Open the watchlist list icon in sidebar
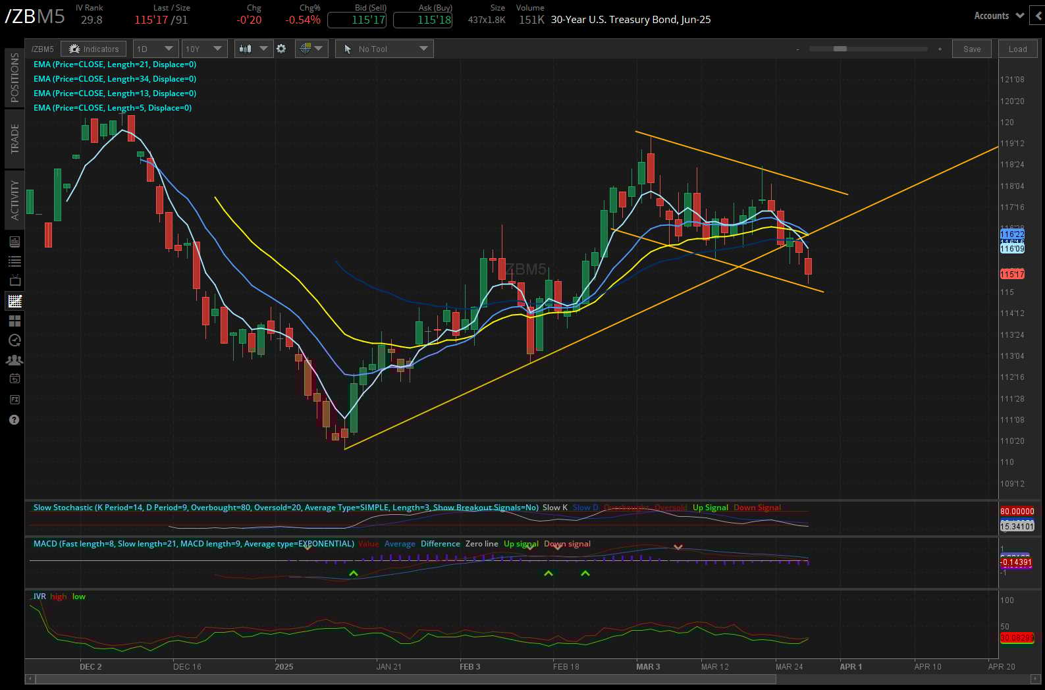The image size is (1045, 690). tap(14, 261)
